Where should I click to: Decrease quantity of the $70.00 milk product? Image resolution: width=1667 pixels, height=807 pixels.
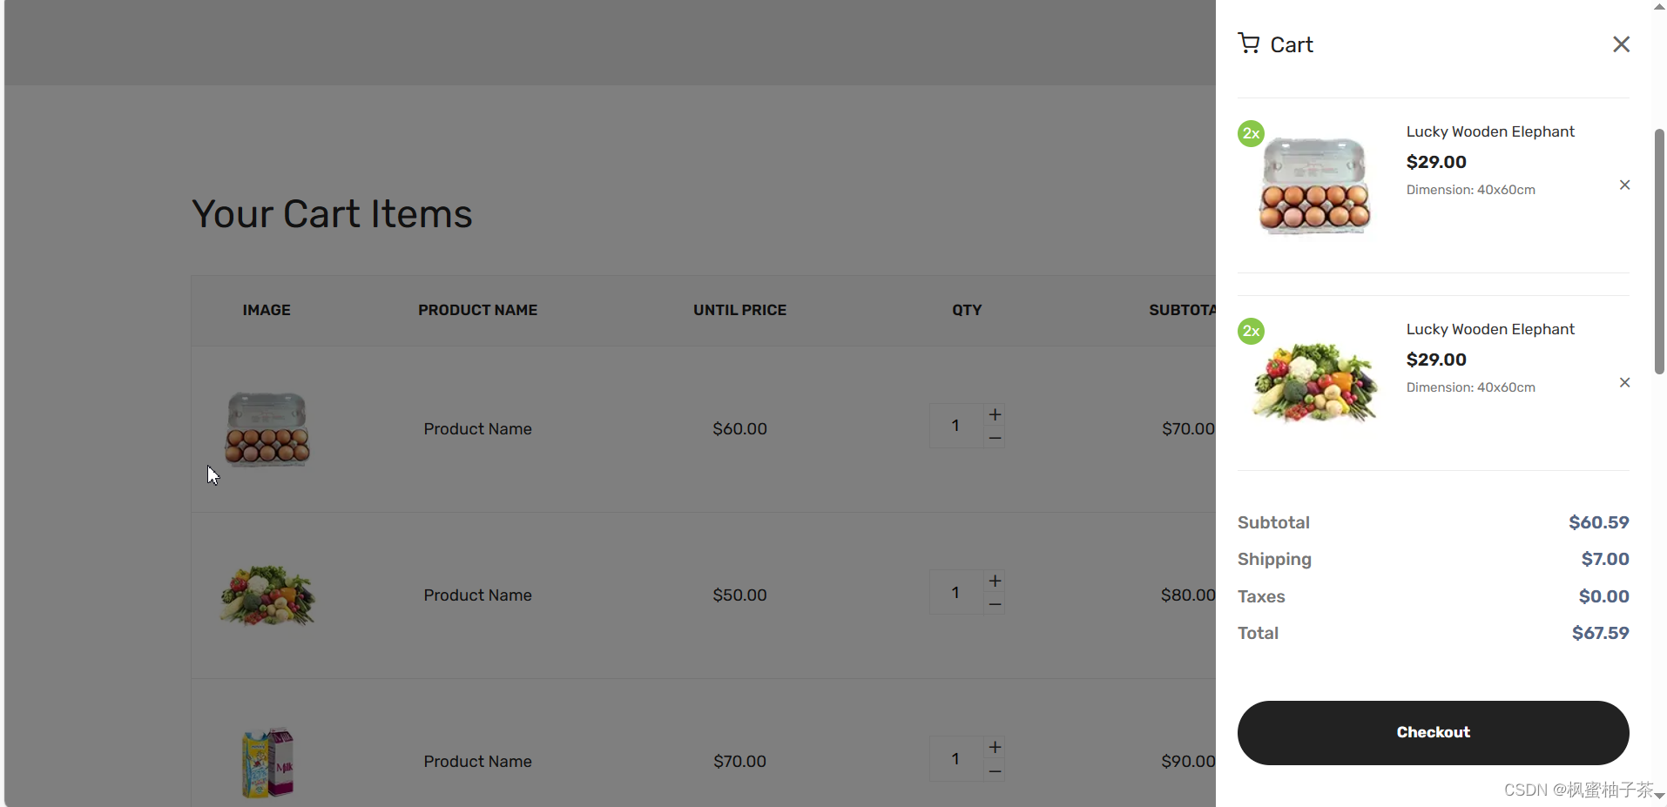(995, 770)
